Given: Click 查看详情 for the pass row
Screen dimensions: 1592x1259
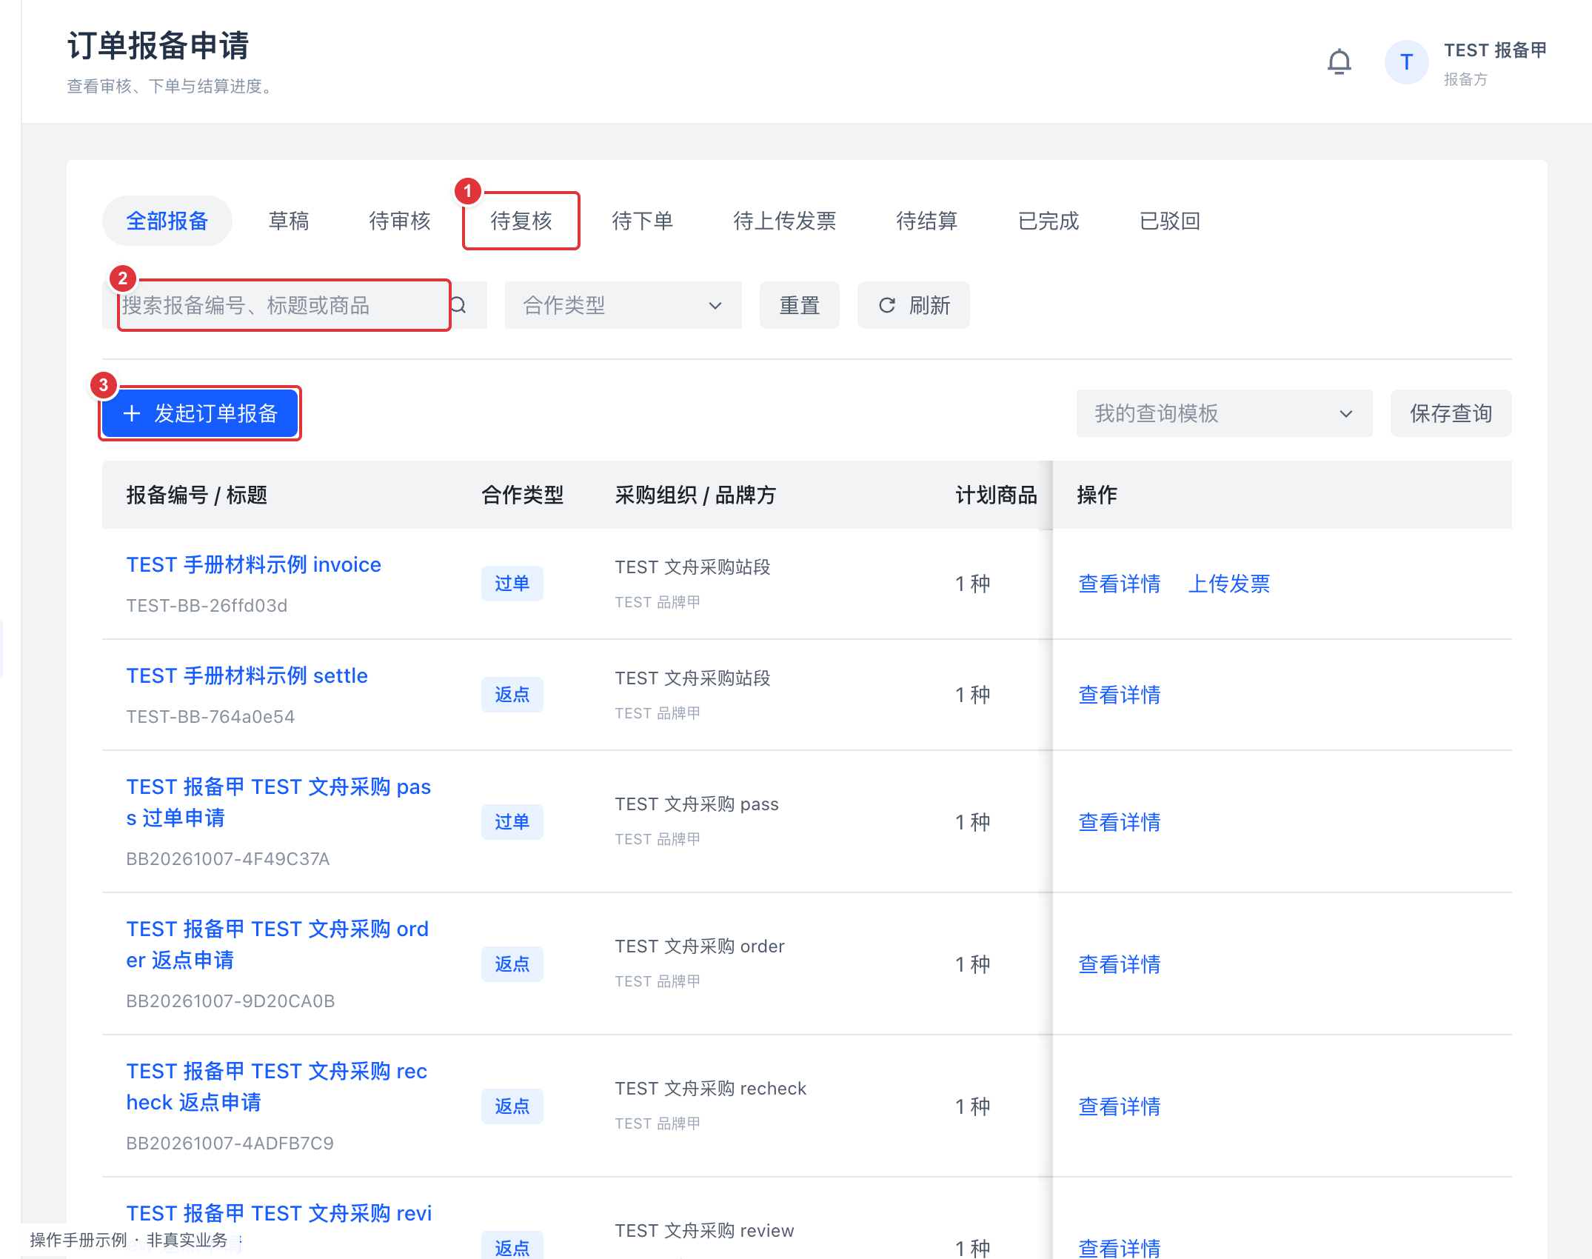Looking at the screenshot, I should point(1120,822).
